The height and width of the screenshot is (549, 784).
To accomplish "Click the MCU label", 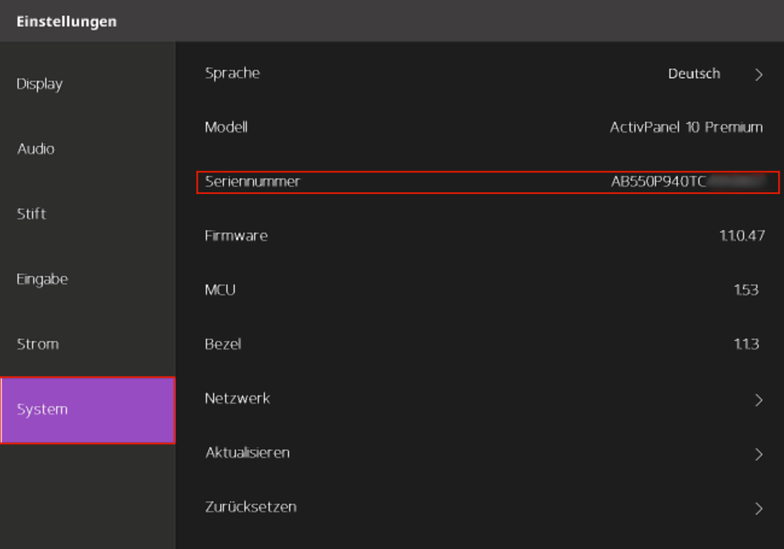I will click(x=220, y=290).
